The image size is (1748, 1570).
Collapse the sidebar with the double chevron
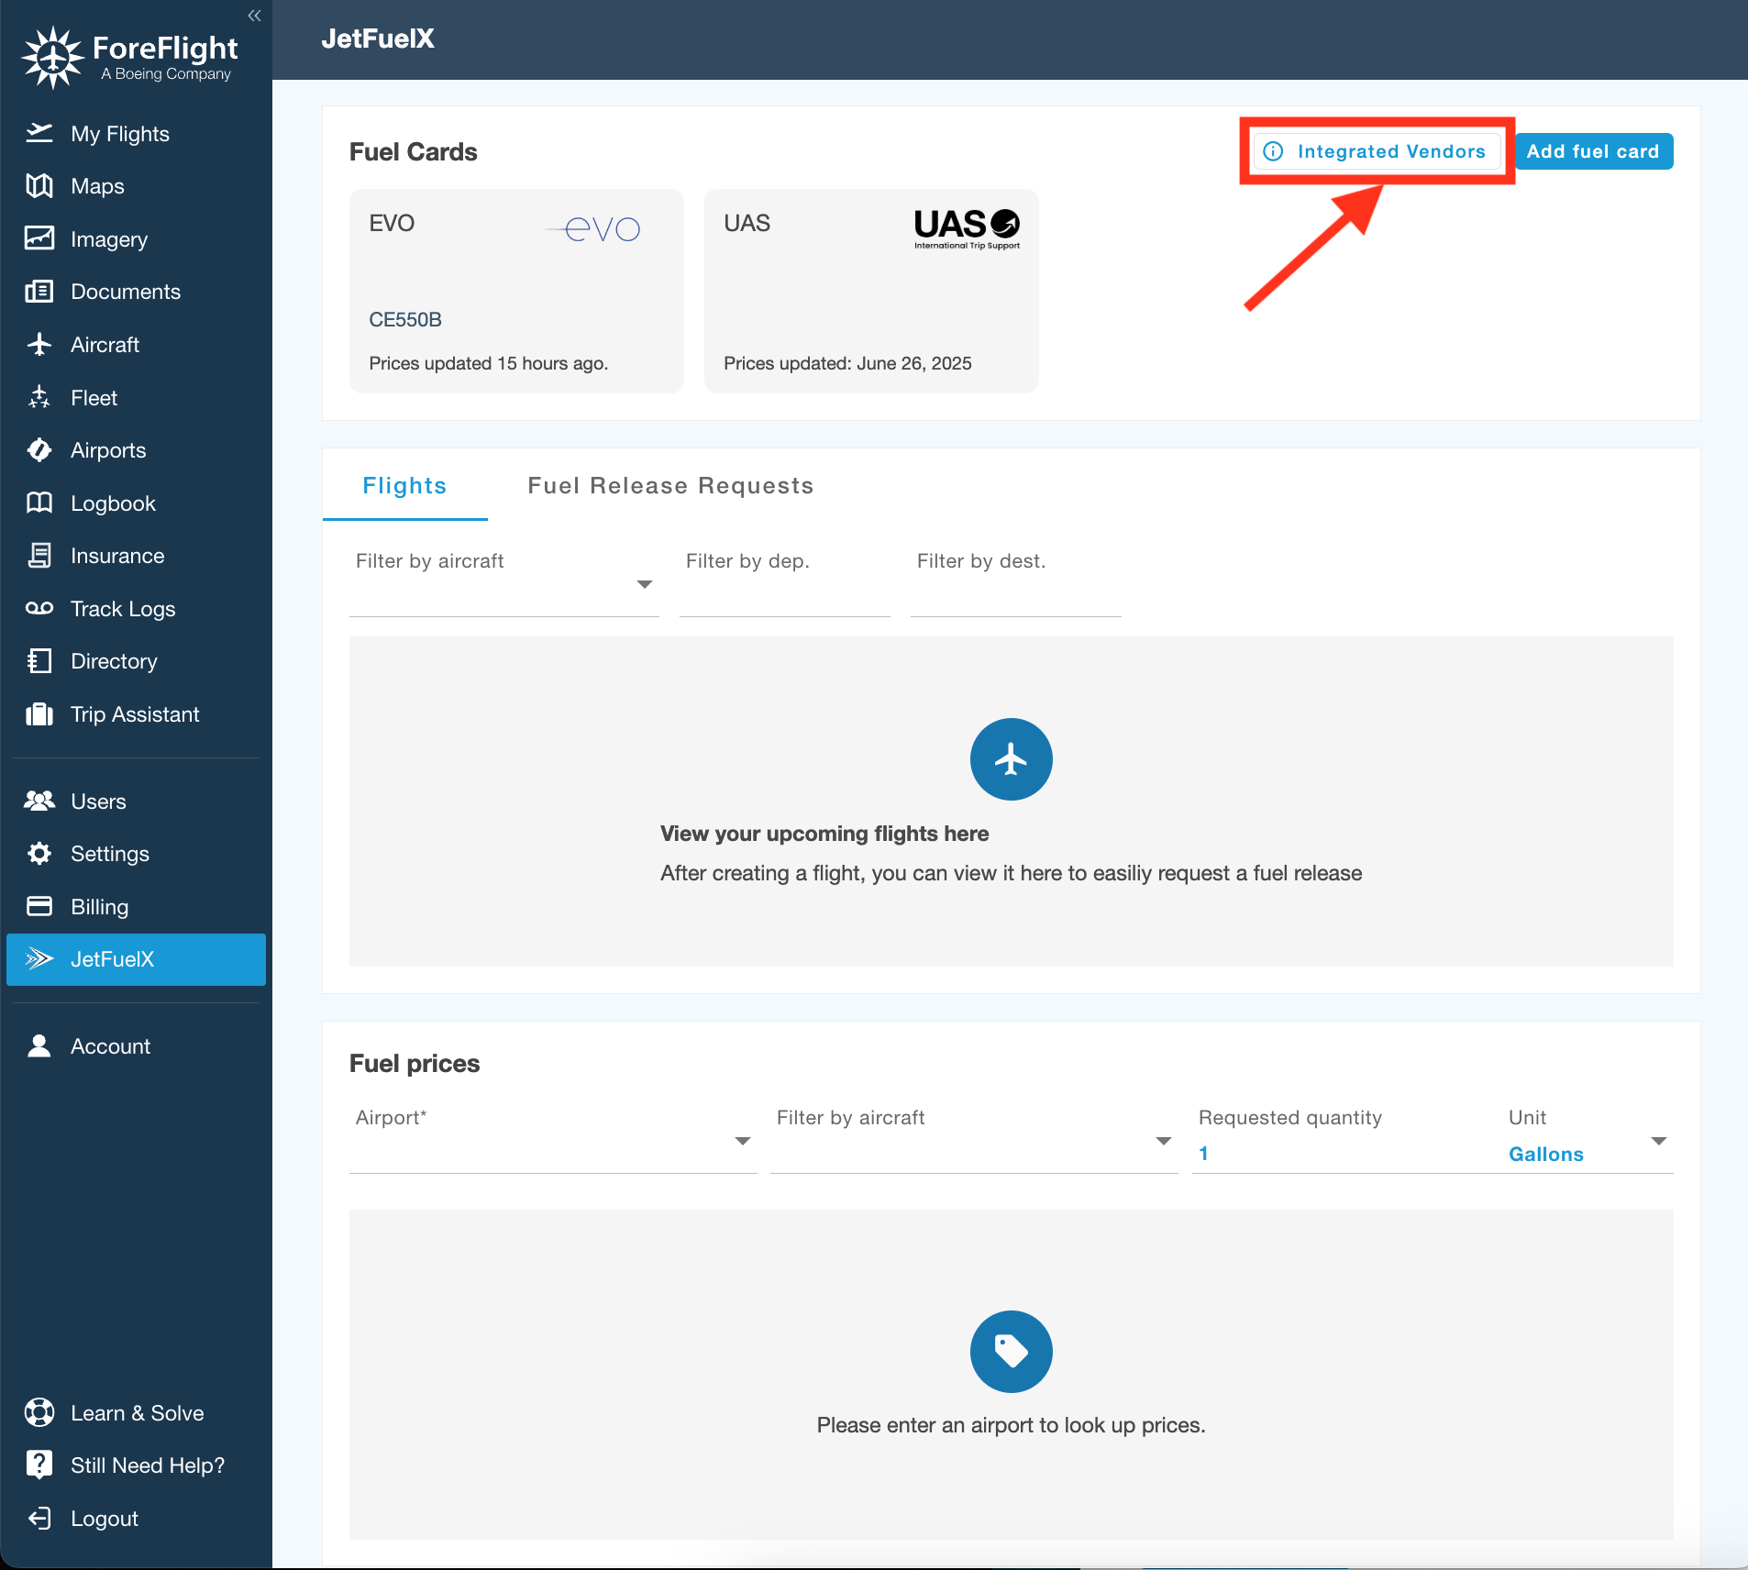click(x=254, y=16)
